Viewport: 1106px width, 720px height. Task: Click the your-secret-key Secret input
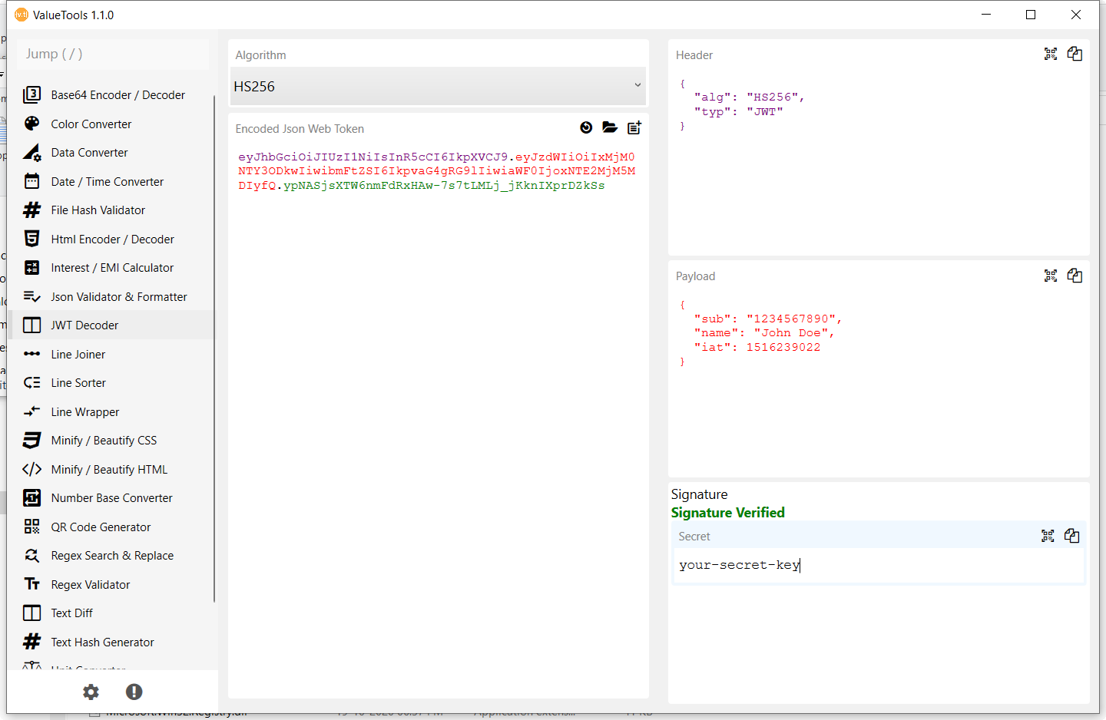click(x=879, y=565)
